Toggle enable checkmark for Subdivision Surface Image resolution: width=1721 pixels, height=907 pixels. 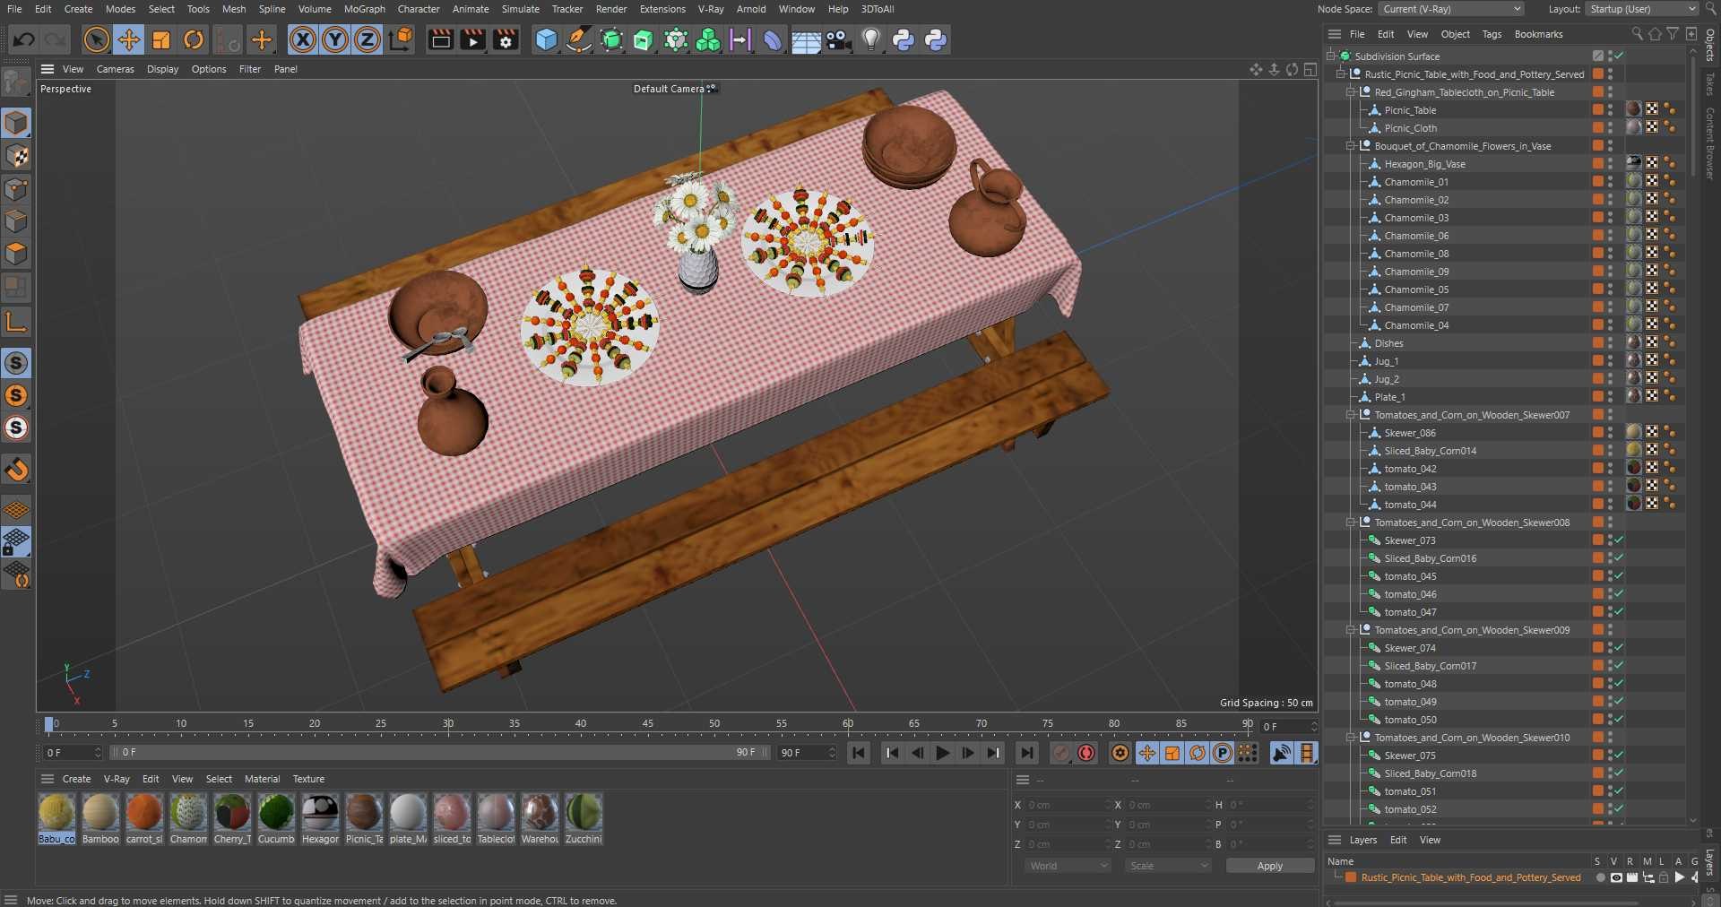pos(1619,56)
